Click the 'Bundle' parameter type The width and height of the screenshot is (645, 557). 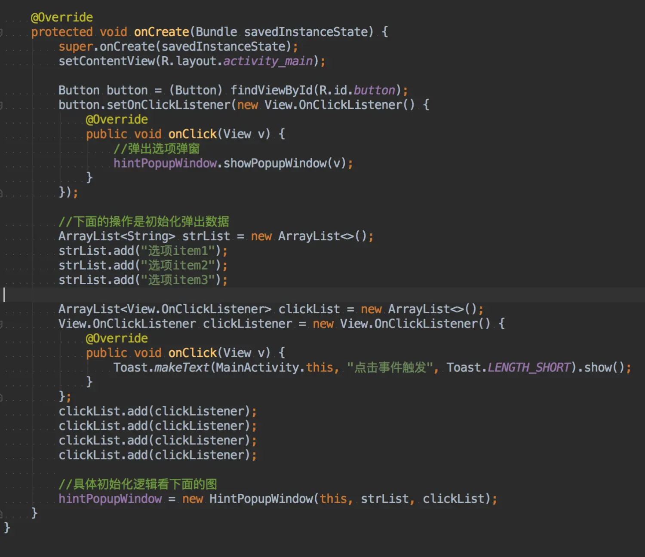[x=217, y=32]
